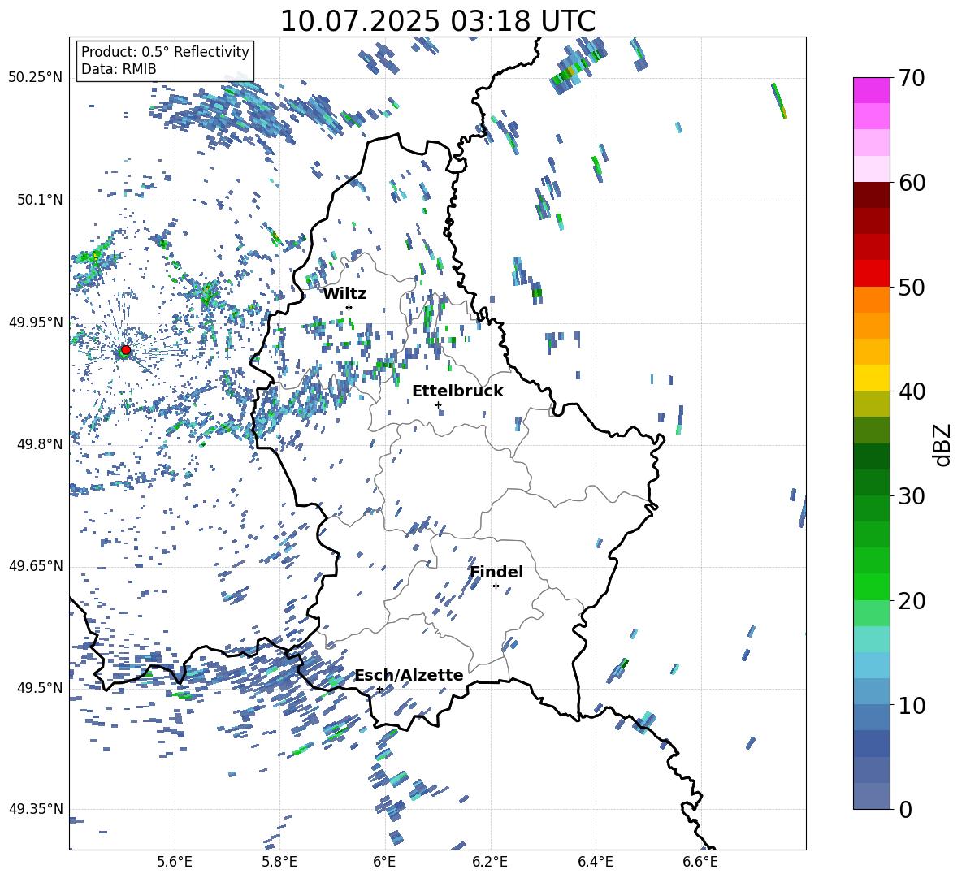Click 'Product: 0.5° Reflectivity' legend text
The image size is (962, 878).
coord(165,52)
